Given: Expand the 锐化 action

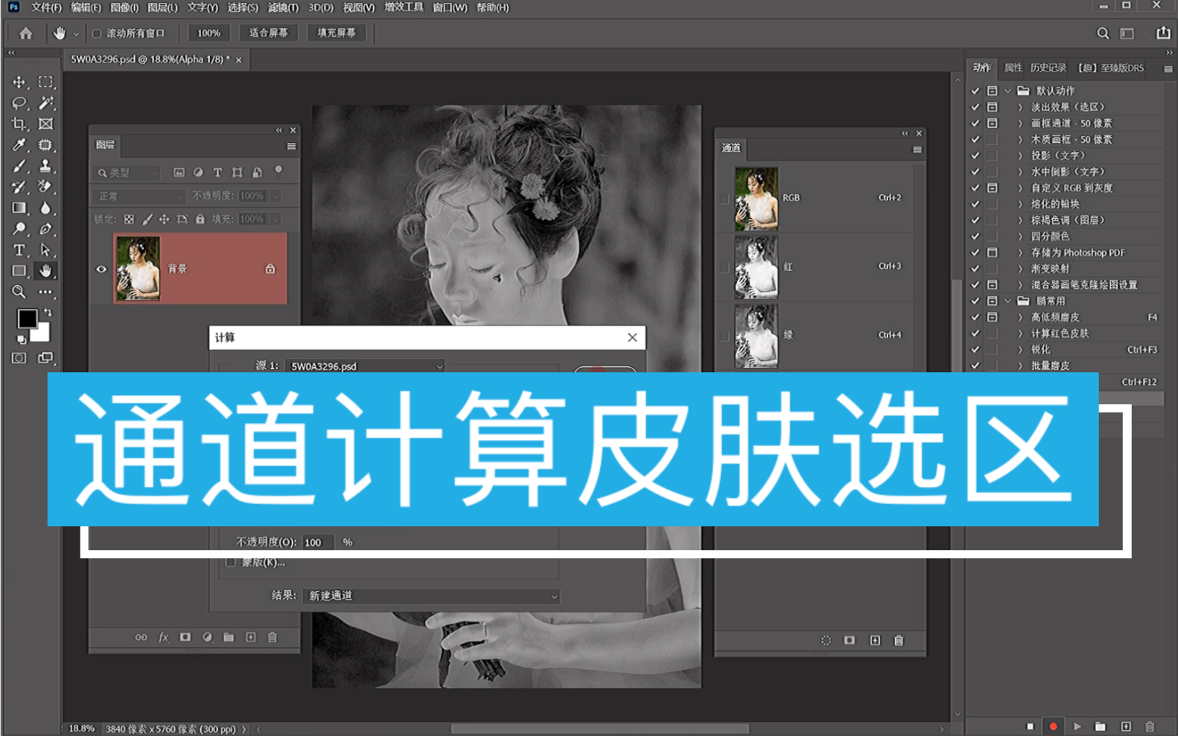Looking at the screenshot, I should pos(1021,349).
